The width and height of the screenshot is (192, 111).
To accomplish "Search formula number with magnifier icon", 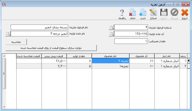I will tap(111, 27).
